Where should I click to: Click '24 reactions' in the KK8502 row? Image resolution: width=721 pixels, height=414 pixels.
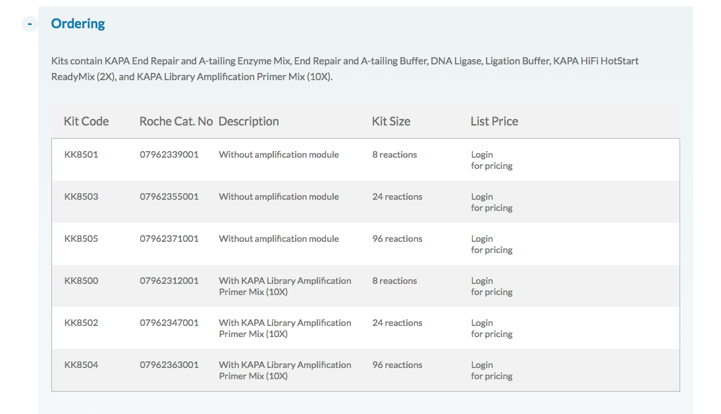[x=397, y=323]
